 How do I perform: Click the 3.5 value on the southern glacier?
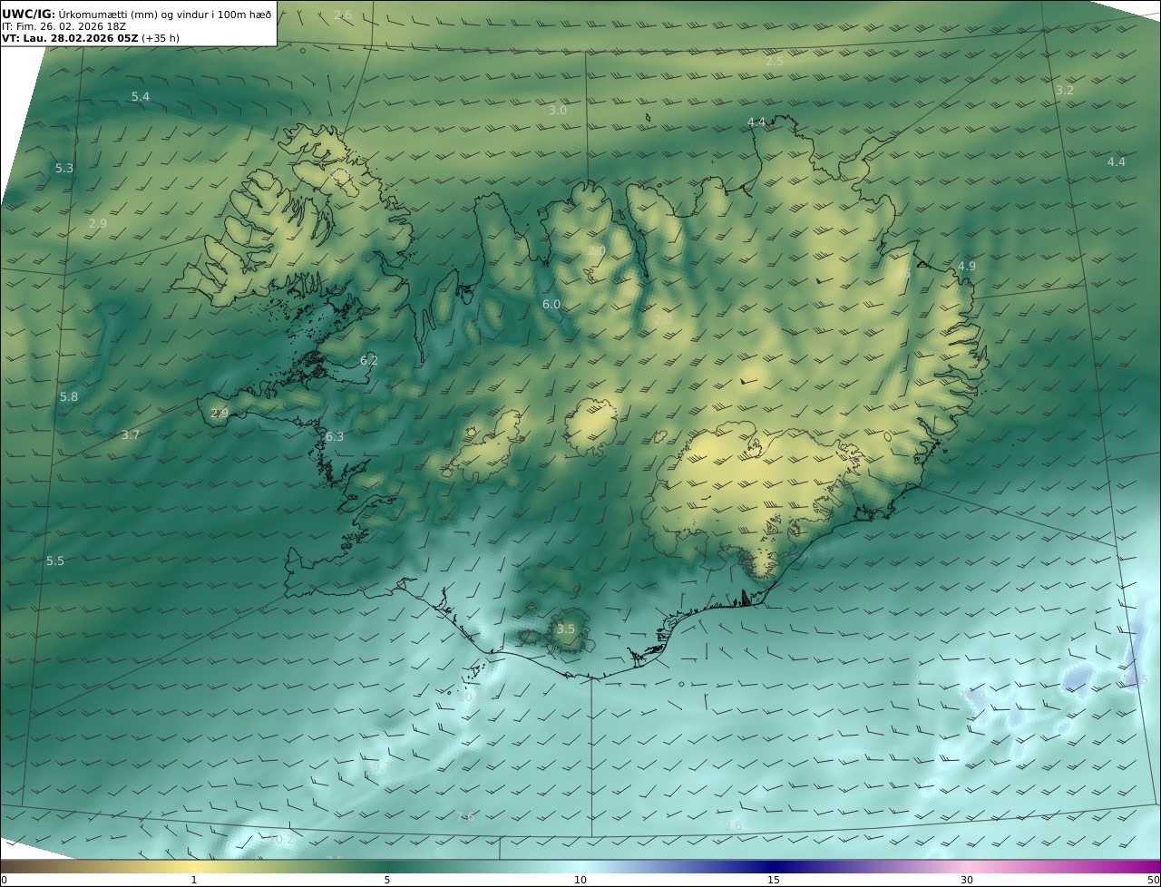pos(566,629)
